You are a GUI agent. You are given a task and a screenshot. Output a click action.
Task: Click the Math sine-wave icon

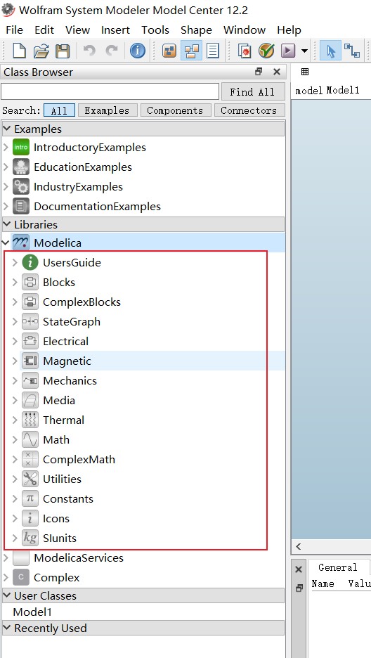click(x=30, y=440)
